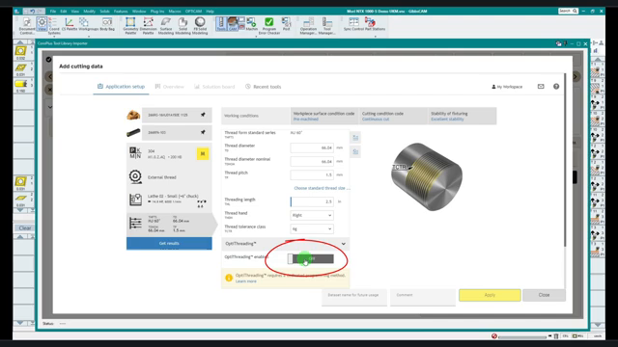
Task: Click the yellow M material group badge
Action: coord(203,154)
